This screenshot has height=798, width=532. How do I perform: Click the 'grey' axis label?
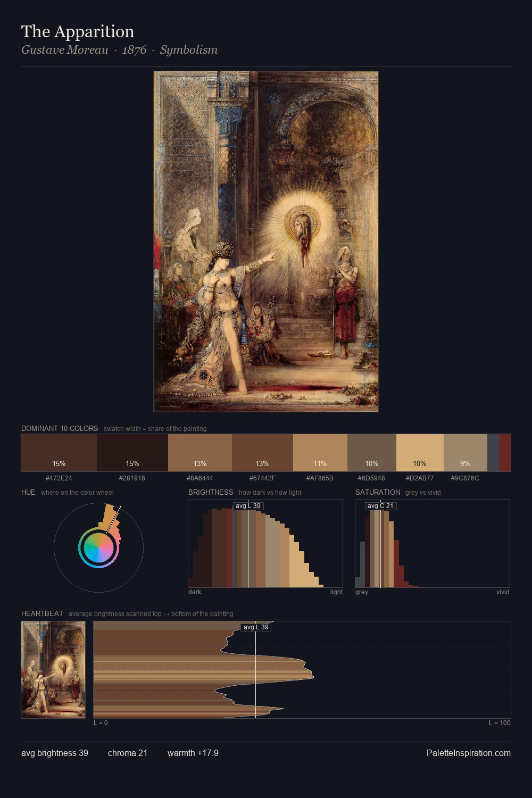point(362,592)
